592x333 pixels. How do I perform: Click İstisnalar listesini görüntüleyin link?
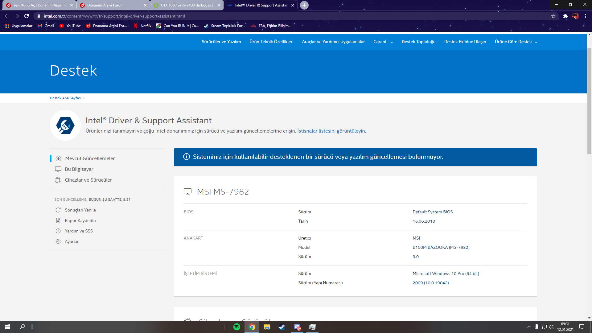point(331,131)
